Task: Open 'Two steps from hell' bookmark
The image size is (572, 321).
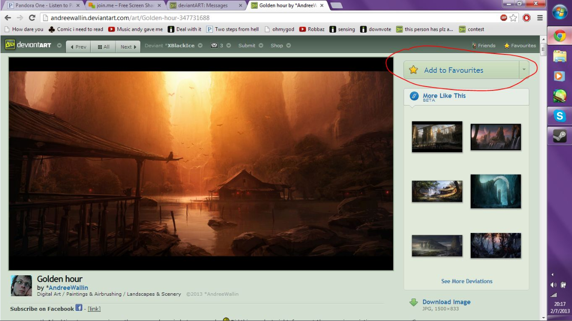Action: tap(232, 29)
